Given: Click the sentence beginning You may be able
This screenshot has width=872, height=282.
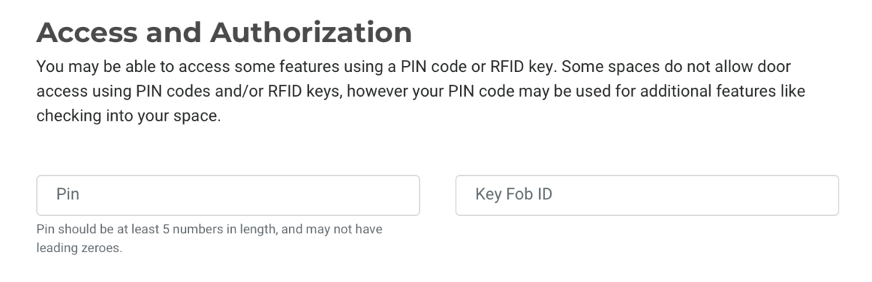Looking at the screenshot, I should tap(296, 67).
